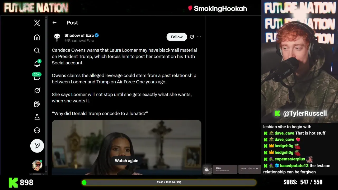The height and width of the screenshot is (190, 338).
Task: Click the Glow song album thumbnail
Action: [x=208, y=169]
